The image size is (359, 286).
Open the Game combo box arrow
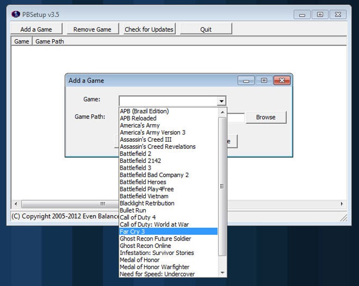[x=221, y=101]
